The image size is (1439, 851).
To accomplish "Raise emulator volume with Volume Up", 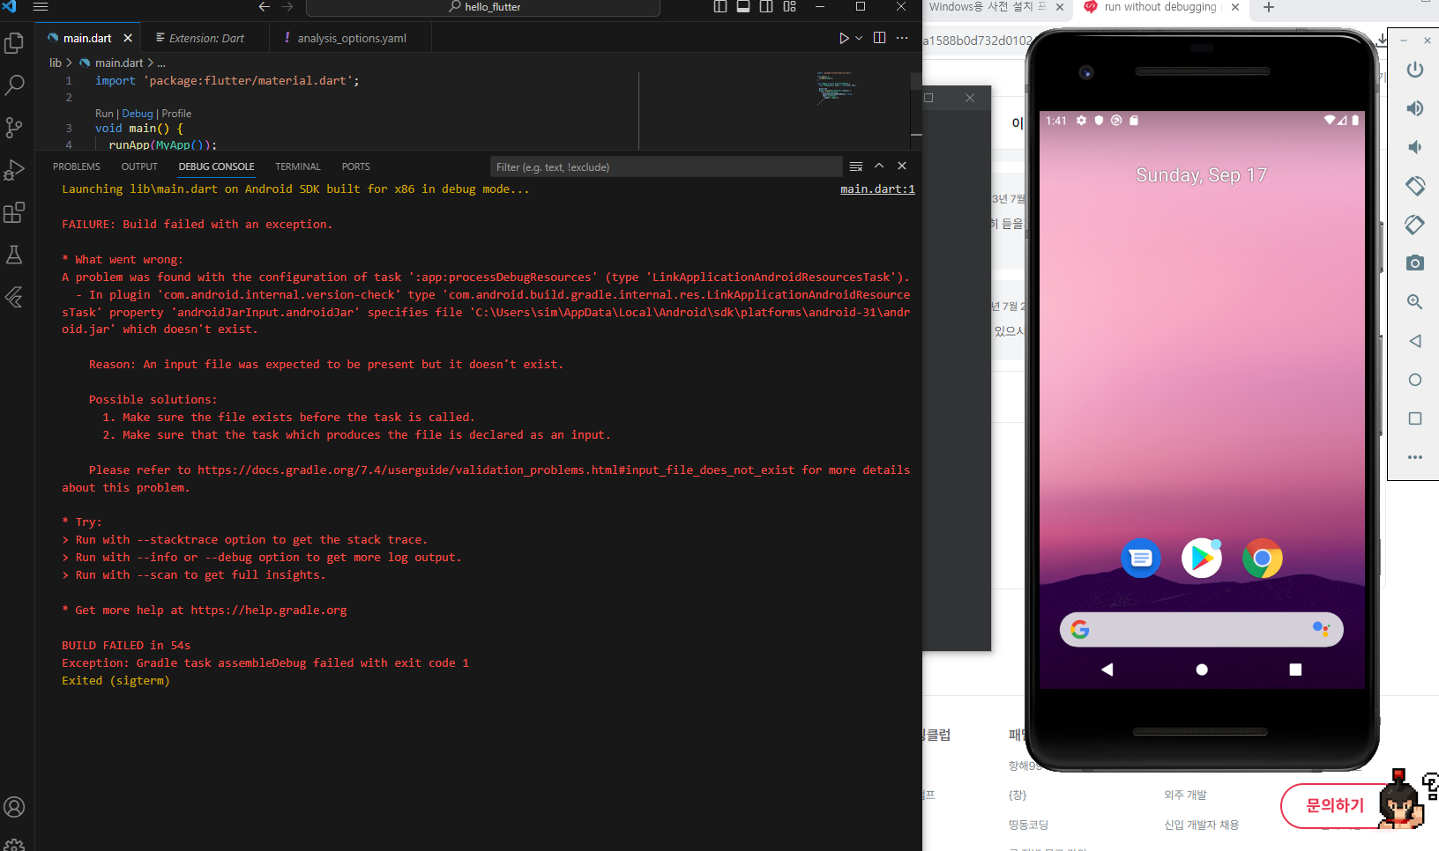I will [x=1415, y=108].
